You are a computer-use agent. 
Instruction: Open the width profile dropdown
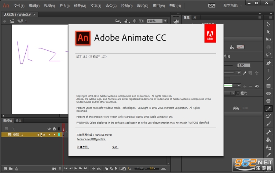point(239,86)
